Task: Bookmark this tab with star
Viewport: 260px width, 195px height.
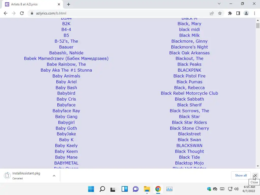Action: 220,13
